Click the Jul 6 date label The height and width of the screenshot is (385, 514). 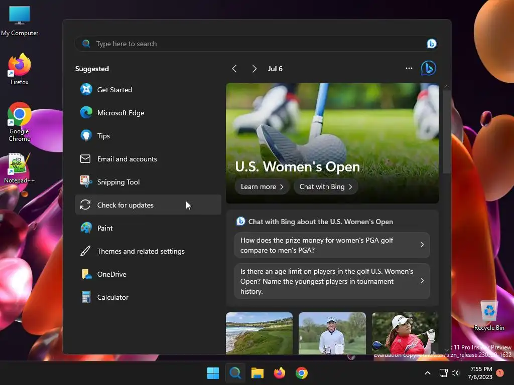click(x=275, y=69)
